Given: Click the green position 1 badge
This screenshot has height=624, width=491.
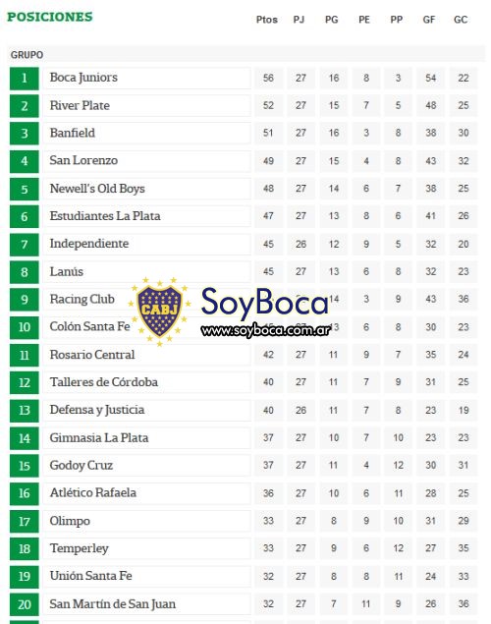Looking at the screenshot, I should [x=25, y=78].
